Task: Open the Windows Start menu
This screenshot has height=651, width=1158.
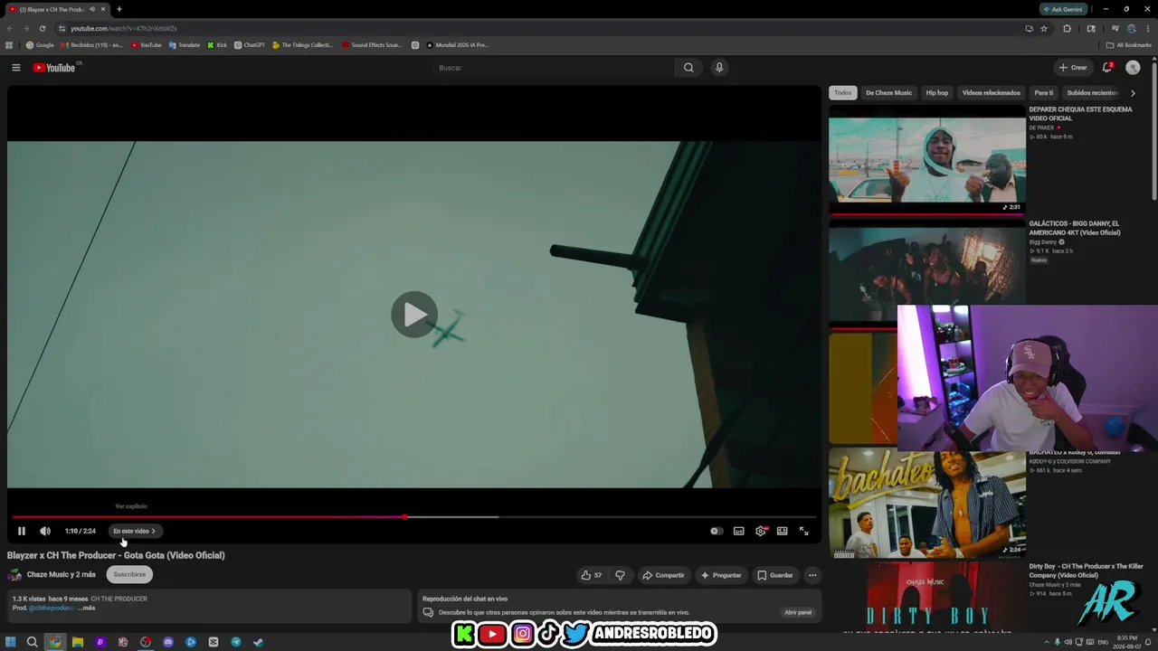Action: pos(11,642)
